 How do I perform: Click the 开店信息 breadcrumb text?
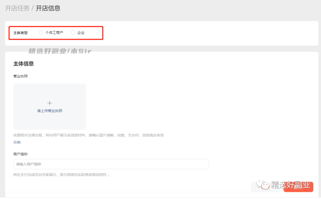pyautogui.click(x=48, y=8)
